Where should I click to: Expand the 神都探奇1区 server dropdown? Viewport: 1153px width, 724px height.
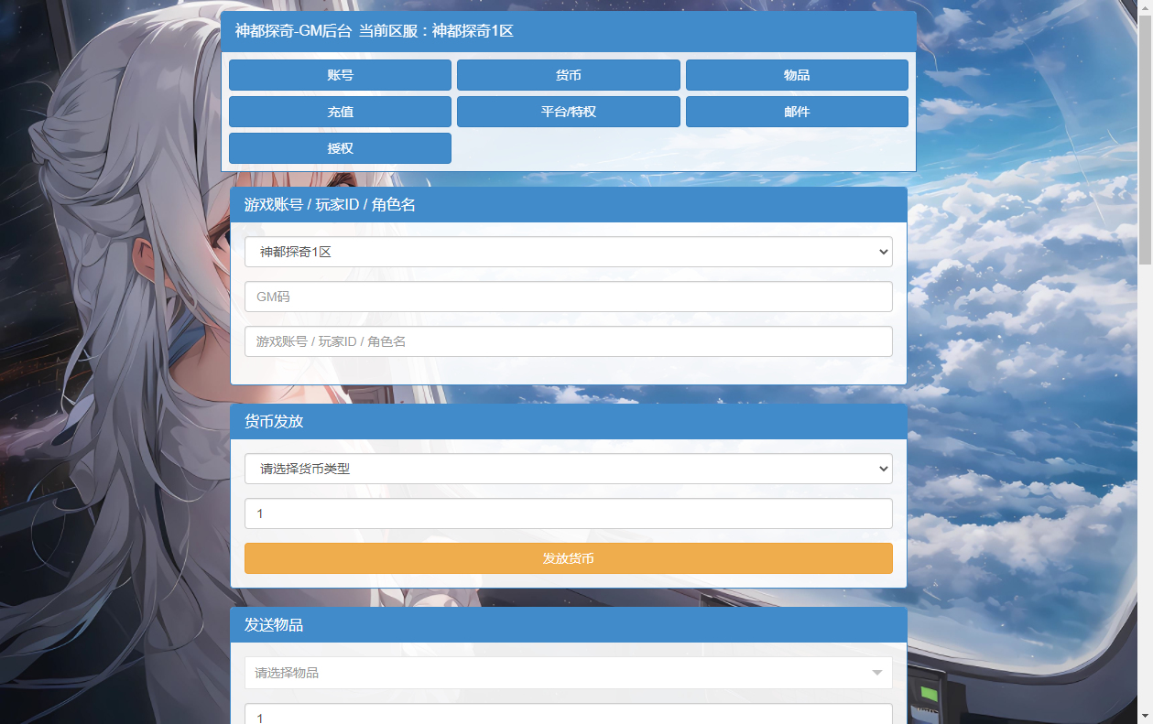(569, 252)
